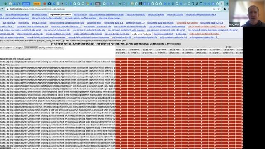Viewport: 265px width, 149px height.
Task: Open sig-node-dynamic-resource-allocation dashboard
Action: point(106,15)
